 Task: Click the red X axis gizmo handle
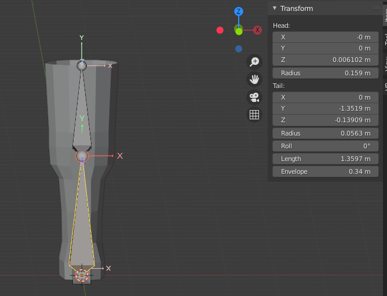(x=257, y=30)
